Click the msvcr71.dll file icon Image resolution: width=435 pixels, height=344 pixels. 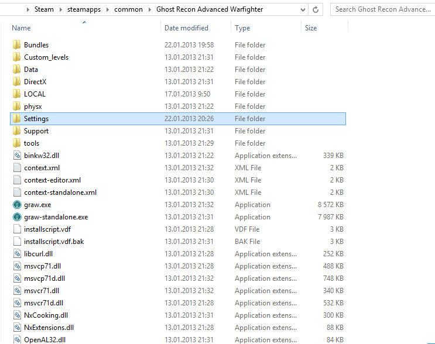click(x=17, y=291)
